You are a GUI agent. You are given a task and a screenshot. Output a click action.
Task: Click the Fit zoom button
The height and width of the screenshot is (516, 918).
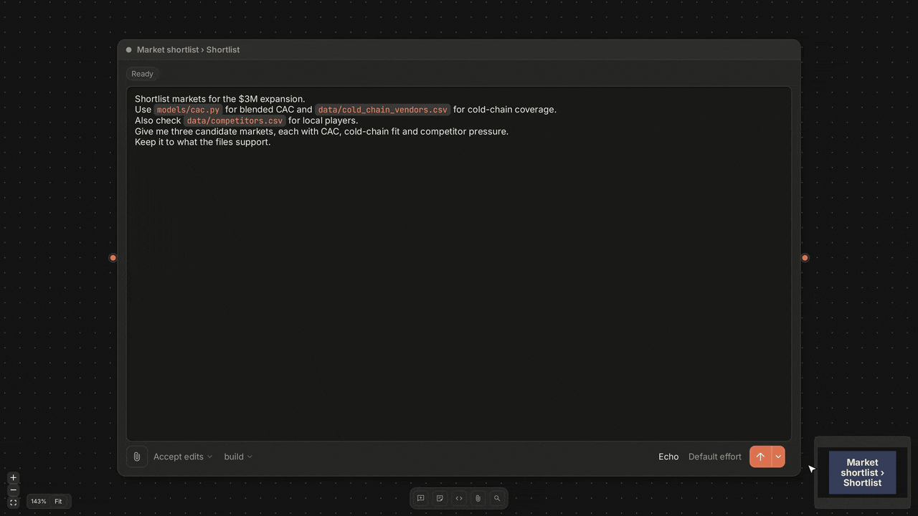click(x=58, y=502)
